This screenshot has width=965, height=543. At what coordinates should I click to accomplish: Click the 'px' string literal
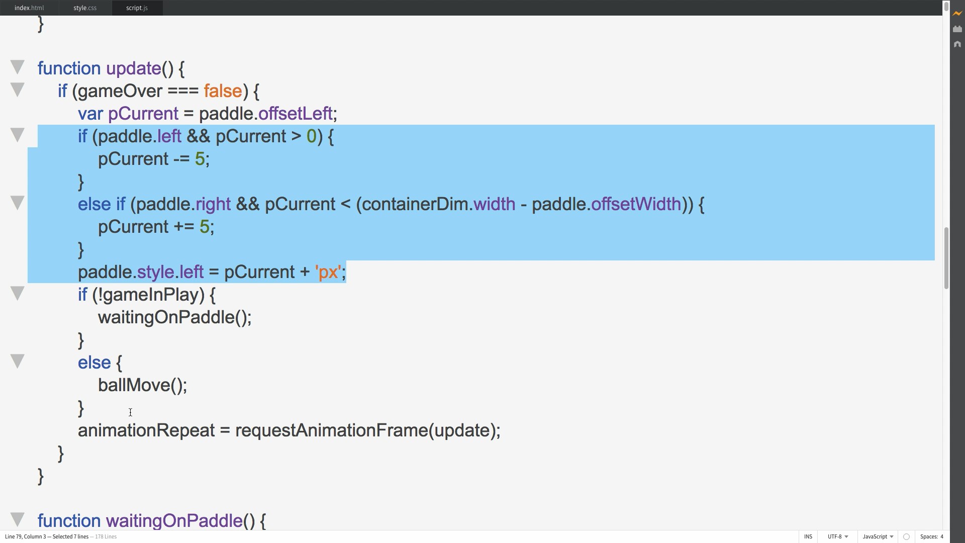coord(328,272)
